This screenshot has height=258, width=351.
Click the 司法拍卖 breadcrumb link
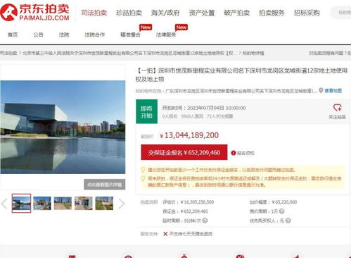[x=8, y=53]
